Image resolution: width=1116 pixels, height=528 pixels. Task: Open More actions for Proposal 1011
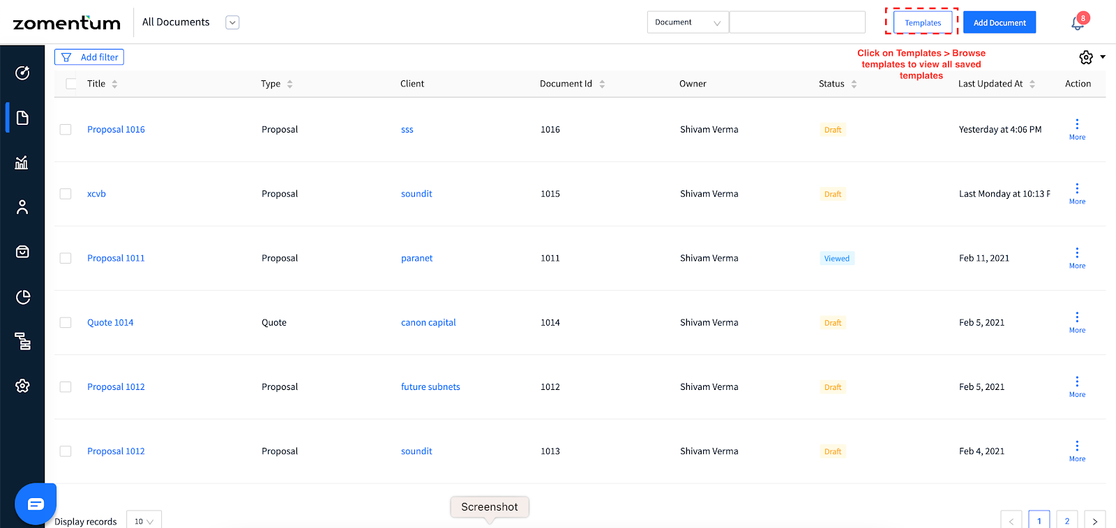coord(1077,257)
